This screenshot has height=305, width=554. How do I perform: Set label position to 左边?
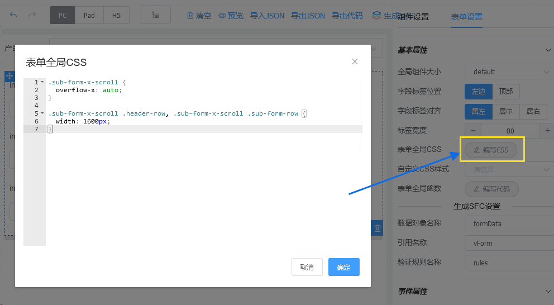pyautogui.click(x=479, y=92)
